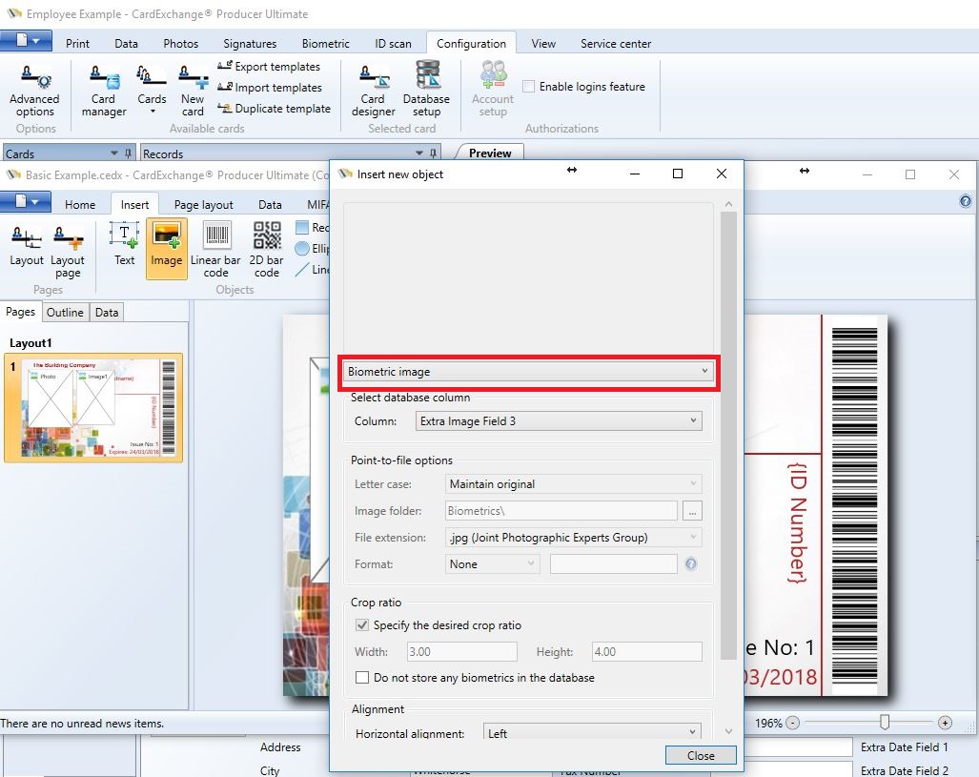Open the Signatures ribbon tab
Screen dimensions: 979x777
pyautogui.click(x=250, y=44)
